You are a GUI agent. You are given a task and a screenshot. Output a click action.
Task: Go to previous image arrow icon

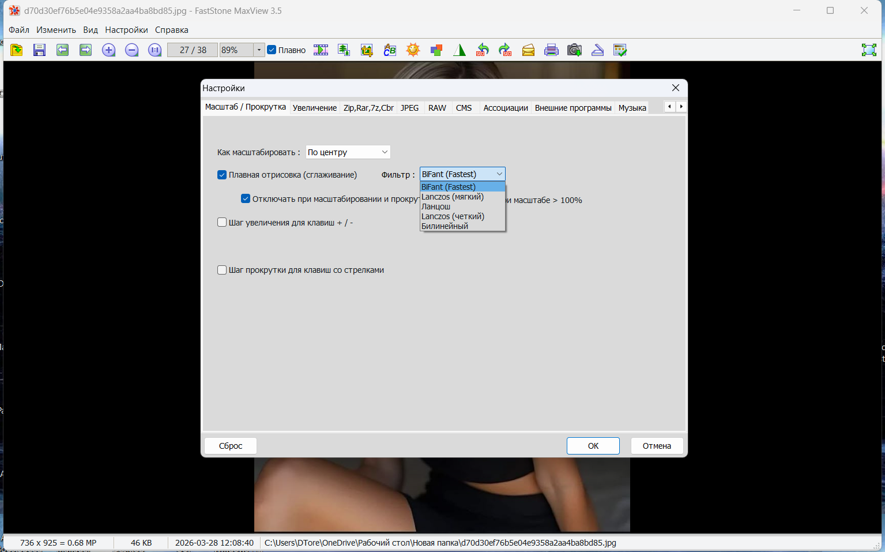pos(62,50)
